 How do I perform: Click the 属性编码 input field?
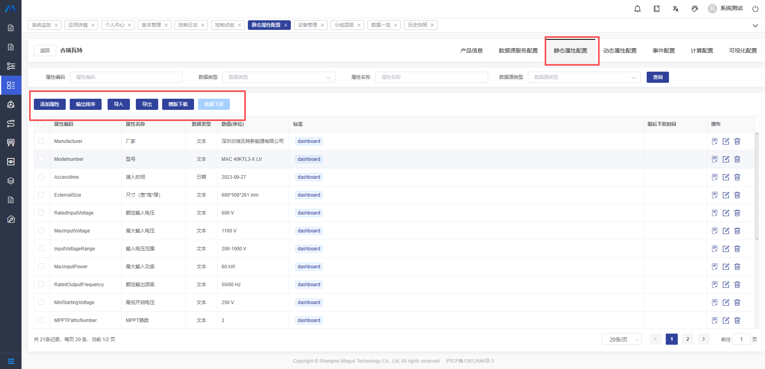tap(126, 77)
